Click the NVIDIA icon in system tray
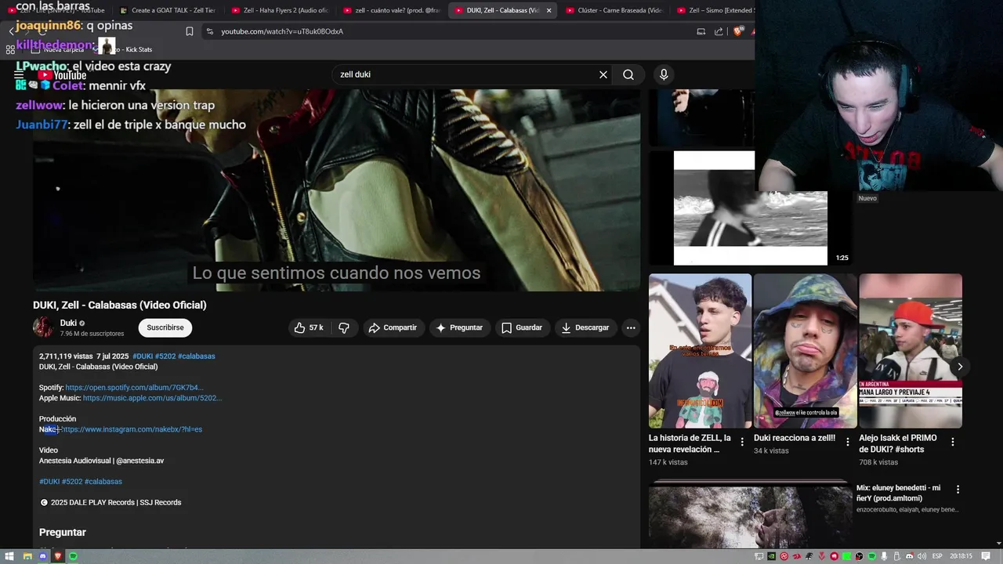The width and height of the screenshot is (1003, 564). point(772,556)
